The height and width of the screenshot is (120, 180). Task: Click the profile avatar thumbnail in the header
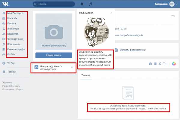point(172,4)
